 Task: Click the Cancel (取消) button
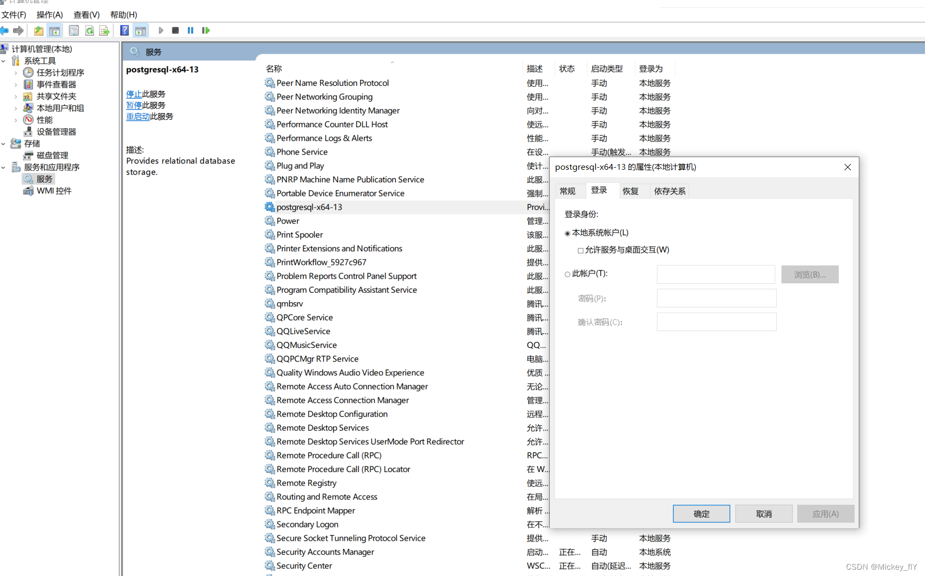(x=764, y=513)
